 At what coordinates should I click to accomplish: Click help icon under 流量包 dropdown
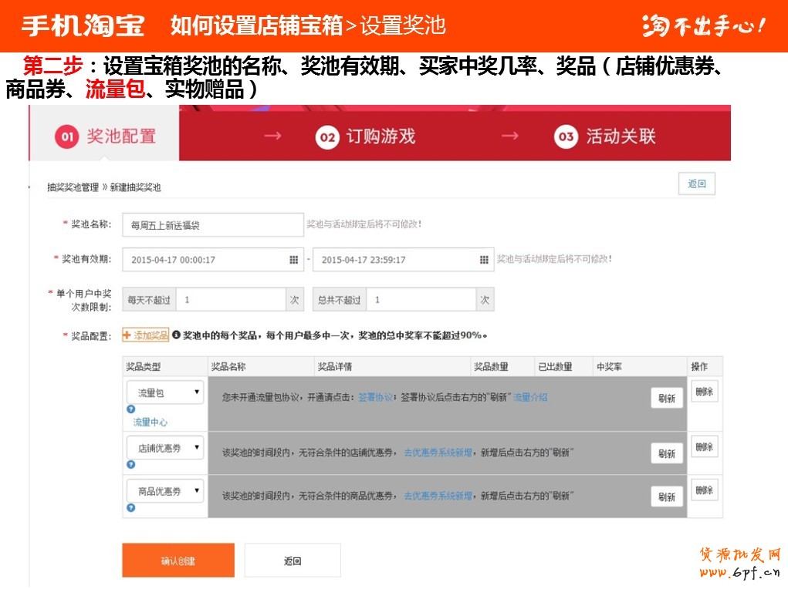(x=131, y=409)
